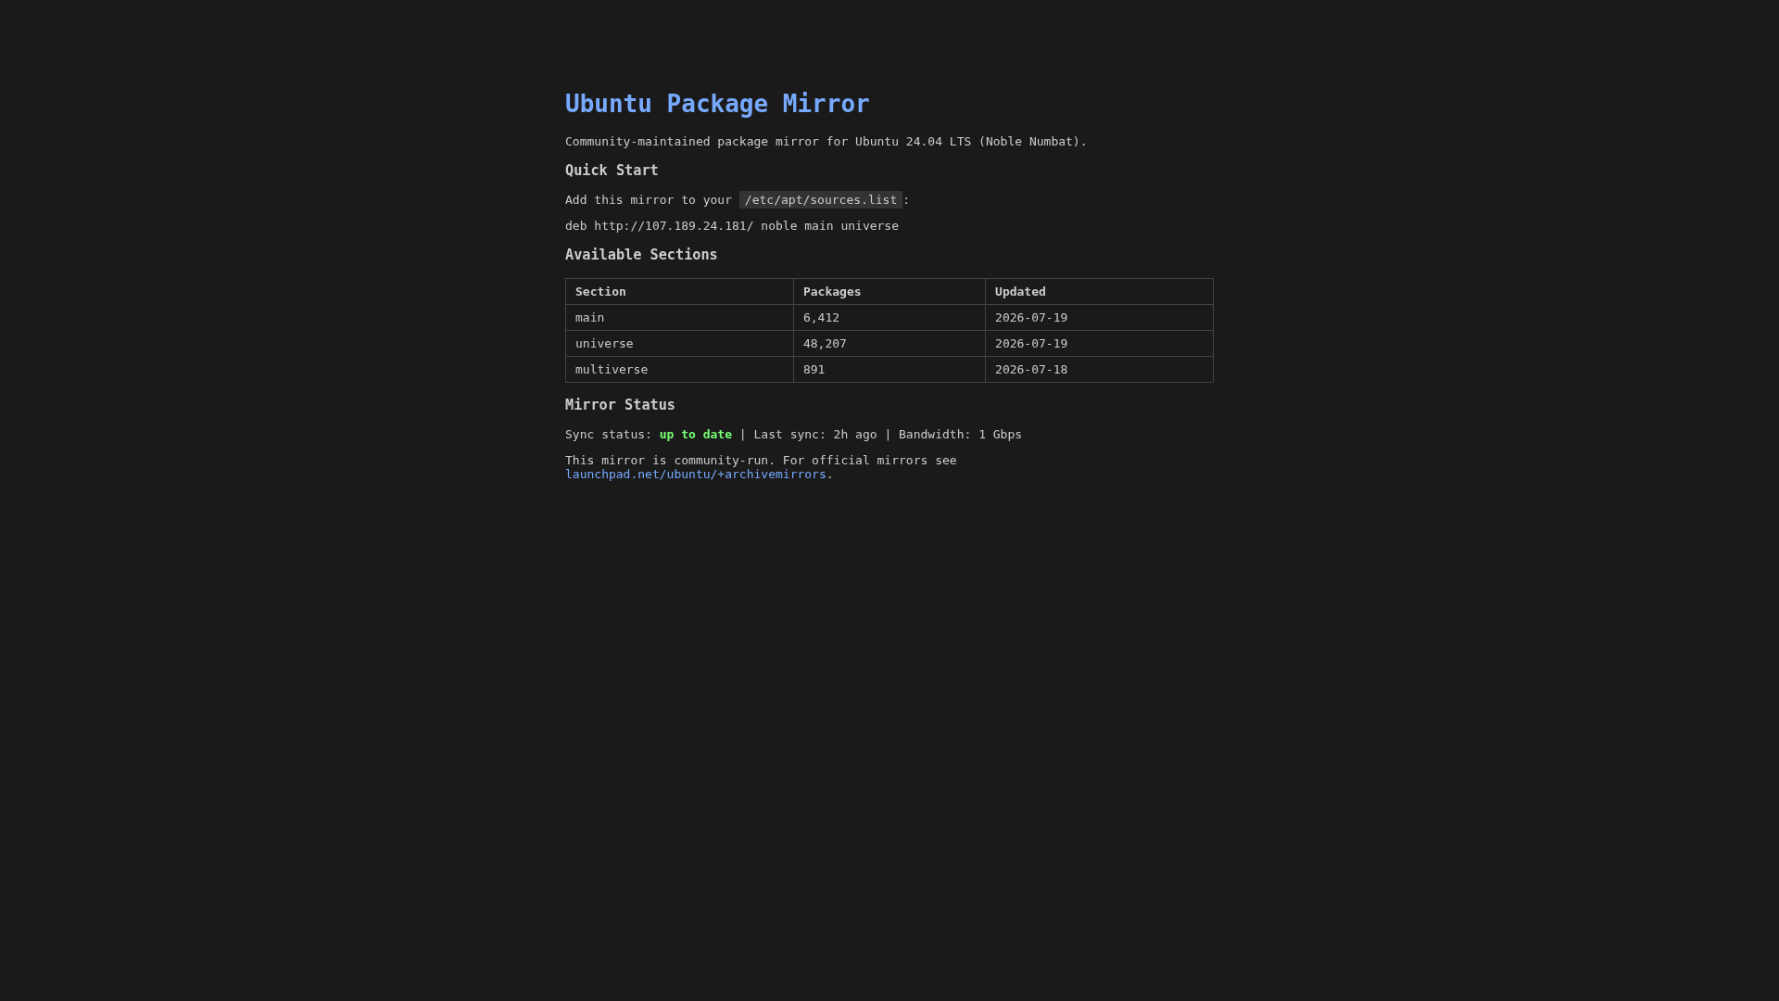The image size is (1779, 1001).
Task: Click the green up to date status
Action: [x=696, y=435]
